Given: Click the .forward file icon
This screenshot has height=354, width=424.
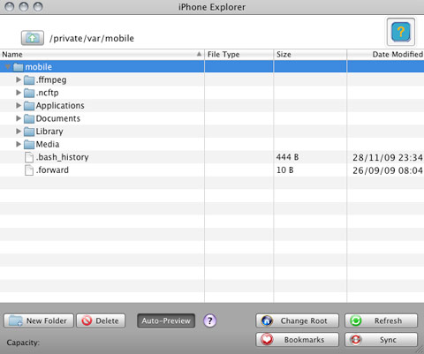Looking at the screenshot, I should (x=29, y=170).
